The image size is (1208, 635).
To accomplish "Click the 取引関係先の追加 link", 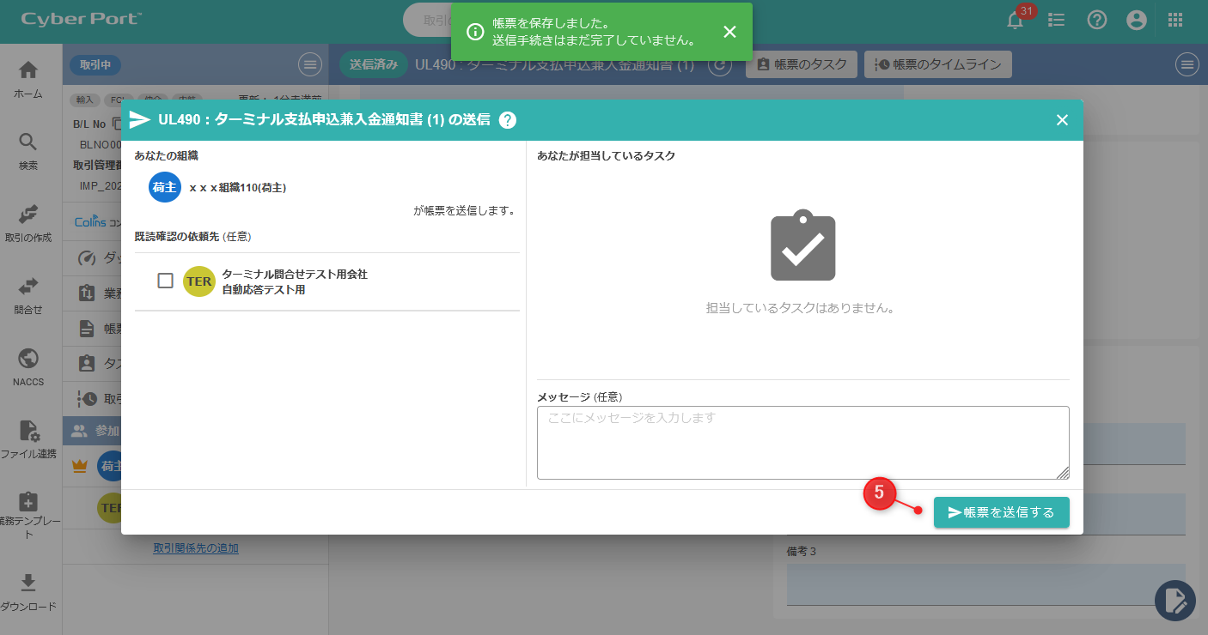I will [196, 548].
